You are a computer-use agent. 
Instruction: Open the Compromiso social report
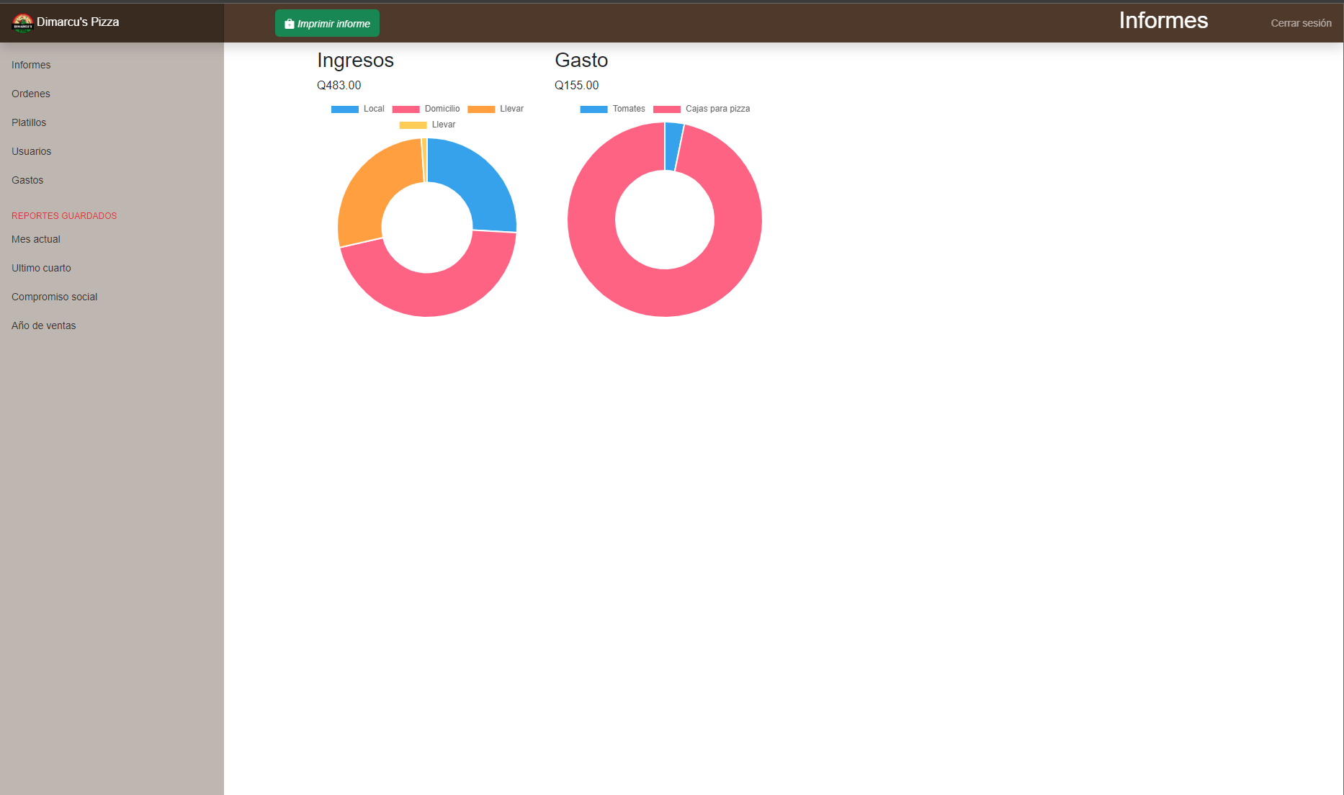click(x=54, y=297)
